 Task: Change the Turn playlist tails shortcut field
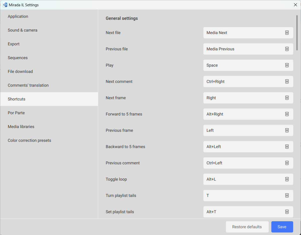coord(248,195)
